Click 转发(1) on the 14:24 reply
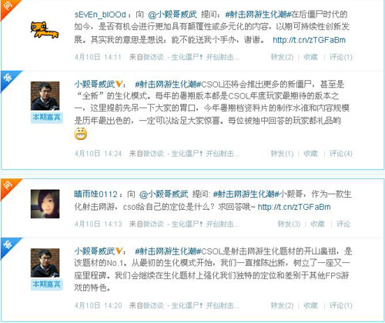 pos(282,154)
